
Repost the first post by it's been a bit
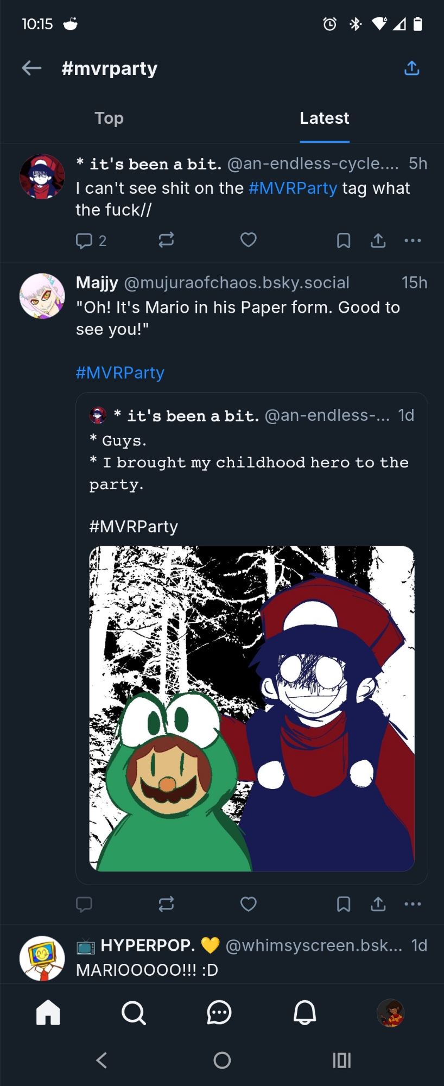coord(166,240)
